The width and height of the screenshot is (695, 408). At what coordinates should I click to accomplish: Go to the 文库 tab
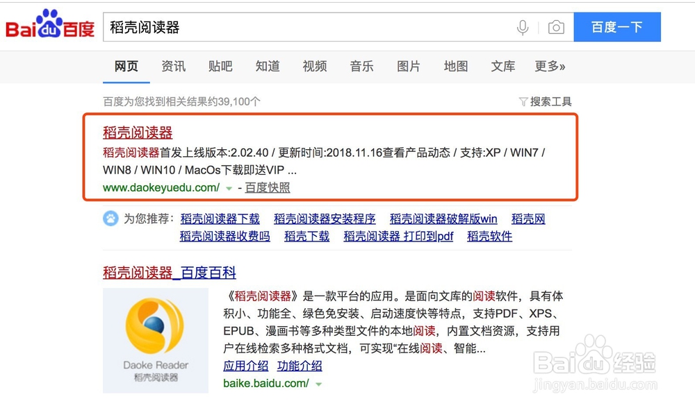503,67
